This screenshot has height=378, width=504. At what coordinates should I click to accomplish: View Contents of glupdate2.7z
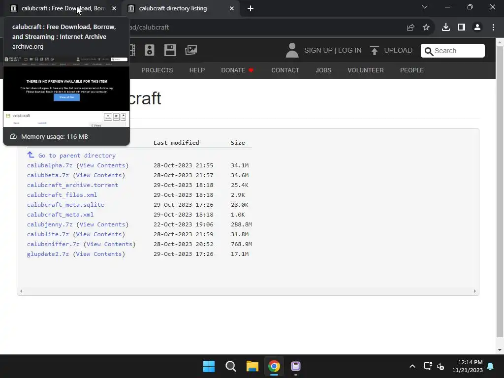pyautogui.click(x=98, y=254)
